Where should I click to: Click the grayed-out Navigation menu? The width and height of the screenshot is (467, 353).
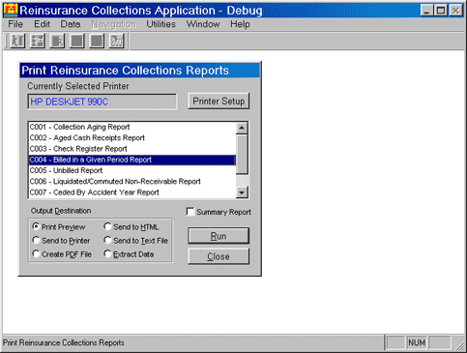114,24
